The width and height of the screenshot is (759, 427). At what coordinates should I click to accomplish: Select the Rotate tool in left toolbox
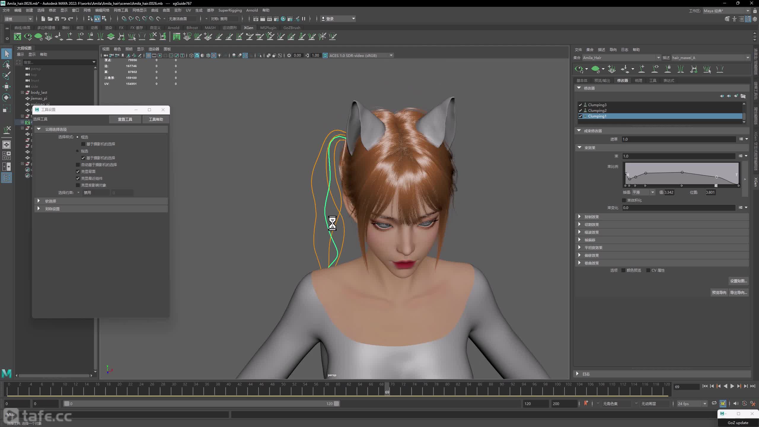(7, 98)
